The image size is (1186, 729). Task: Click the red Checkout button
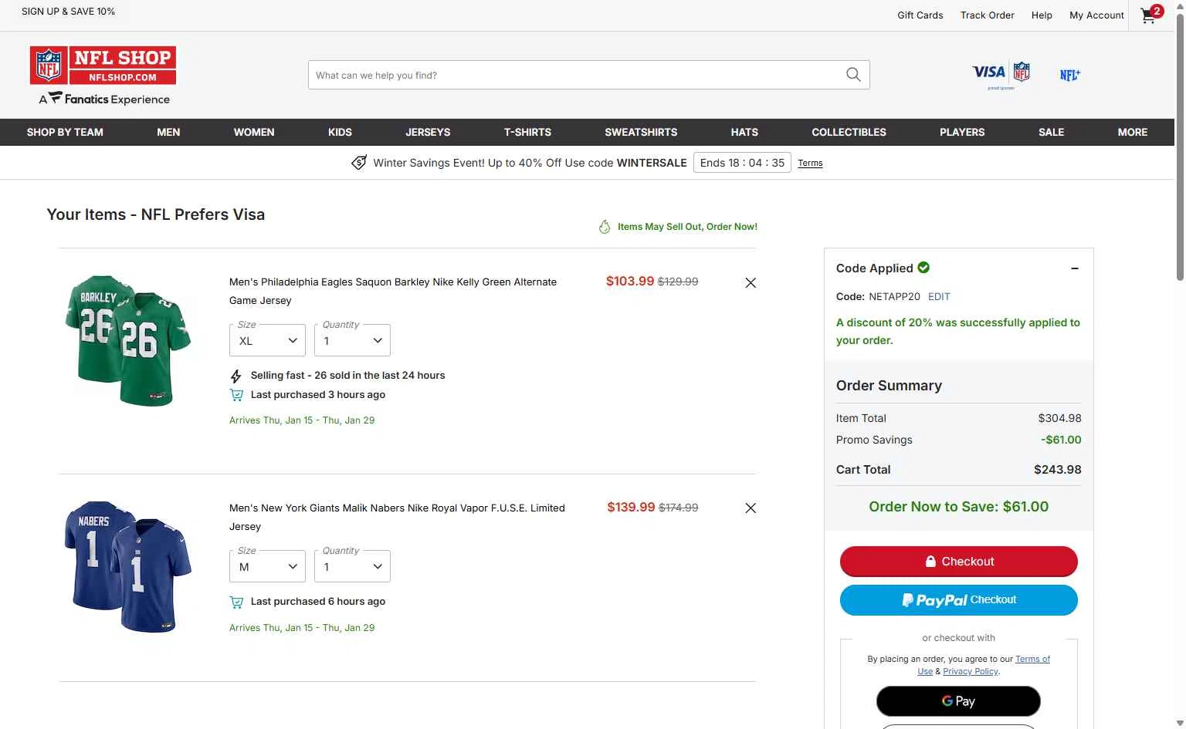coord(958,562)
